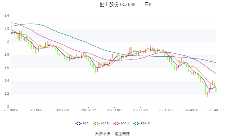Click the 勤上股份 002638 stock title
The image size is (225, 136).
click(x=117, y=4)
